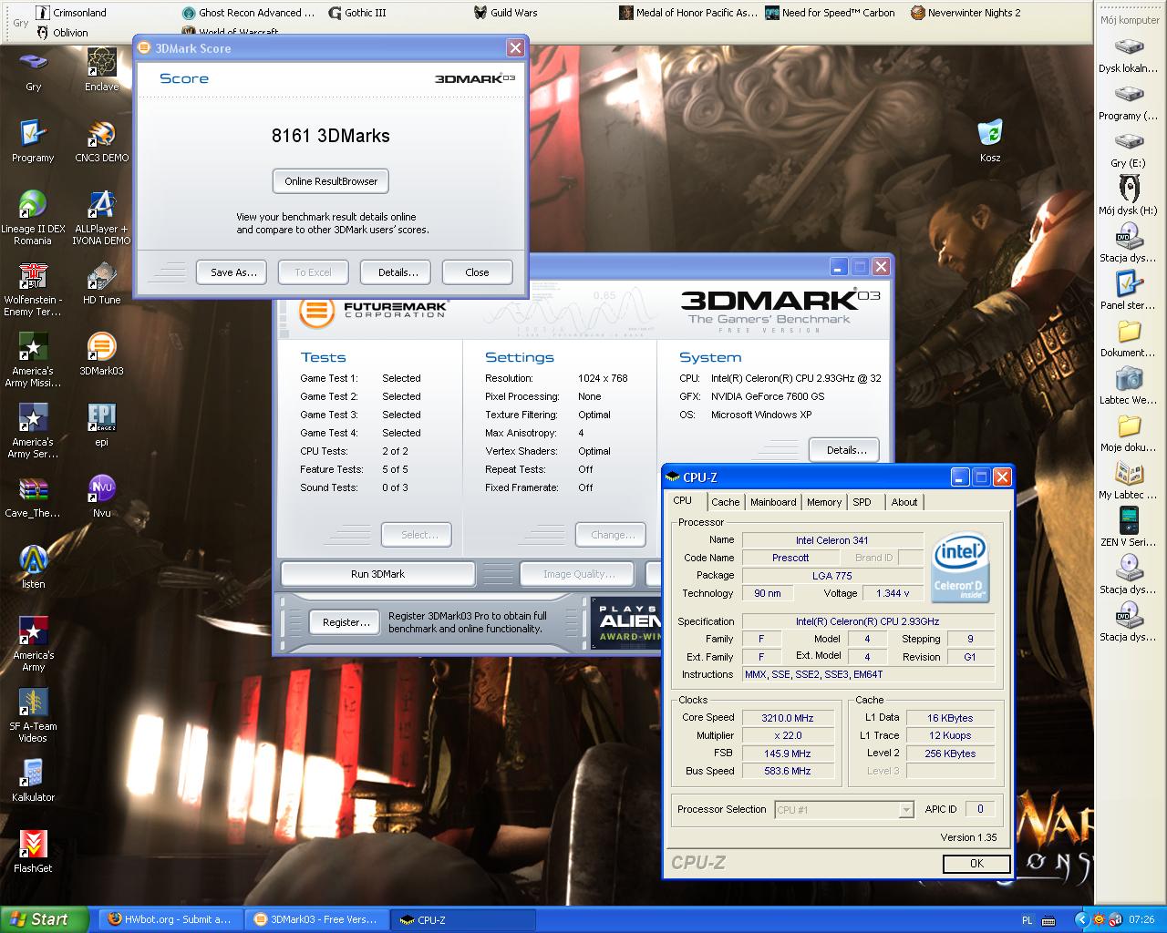
Task: Click Online ResultBrowser button
Action: [331, 181]
